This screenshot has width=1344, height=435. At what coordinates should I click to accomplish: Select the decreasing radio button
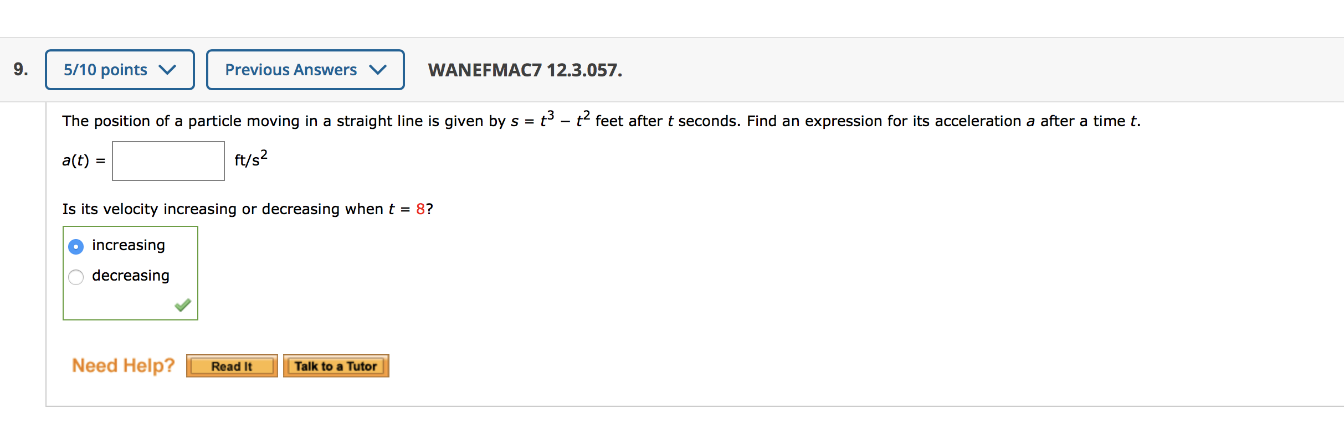tap(76, 277)
